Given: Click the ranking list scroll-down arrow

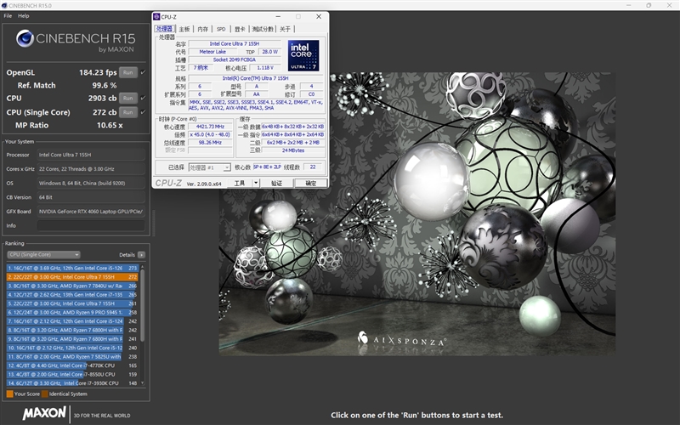Looking at the screenshot, I should (142, 383).
